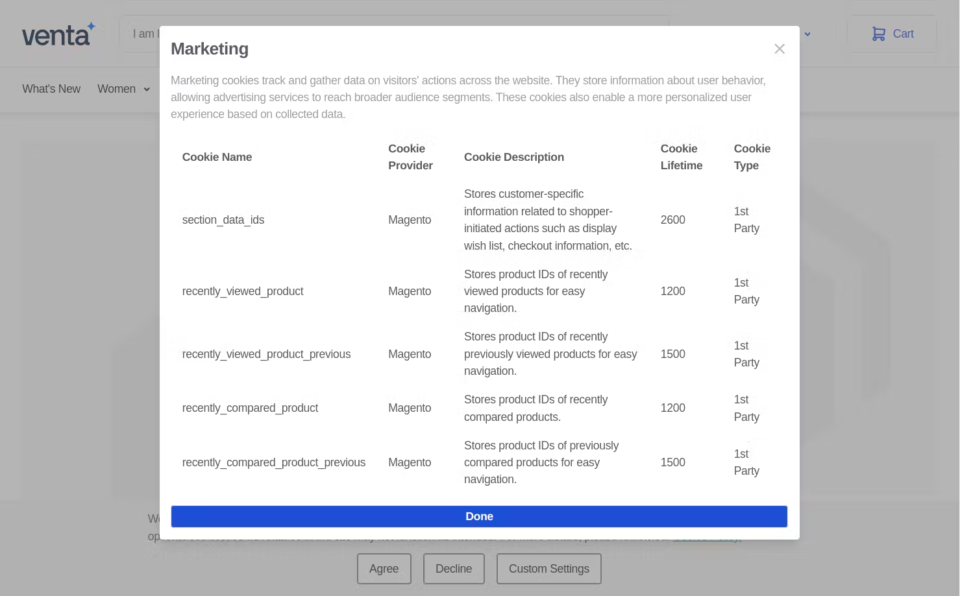Open the dropdown arrow left of Cart

pyautogui.click(x=807, y=34)
